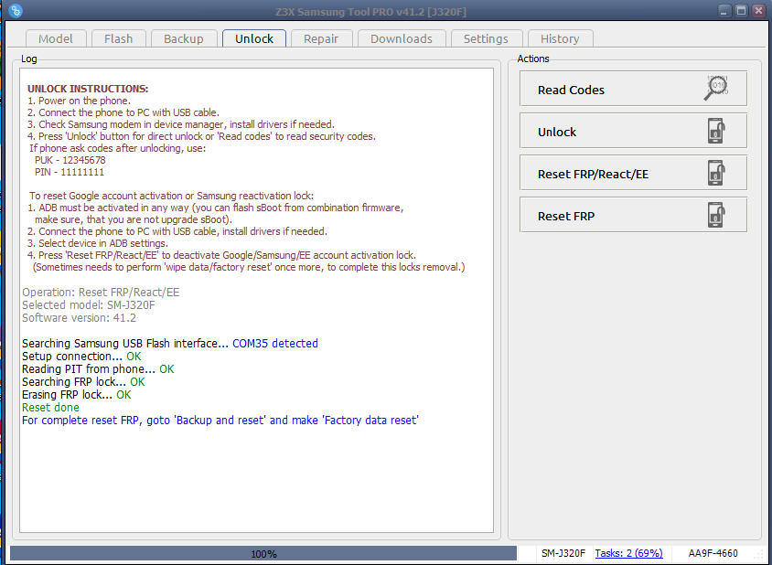Run Reset FRP/React/EE action
772x565 pixels.
click(x=633, y=173)
